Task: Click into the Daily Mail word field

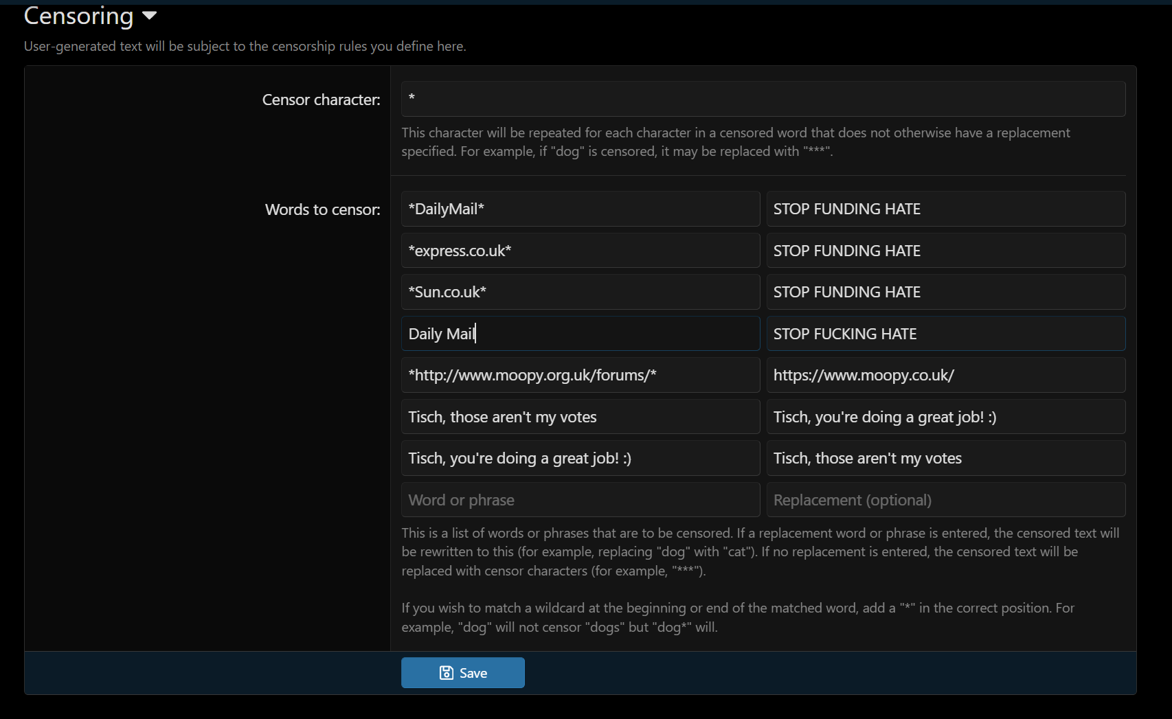Action: coord(581,334)
